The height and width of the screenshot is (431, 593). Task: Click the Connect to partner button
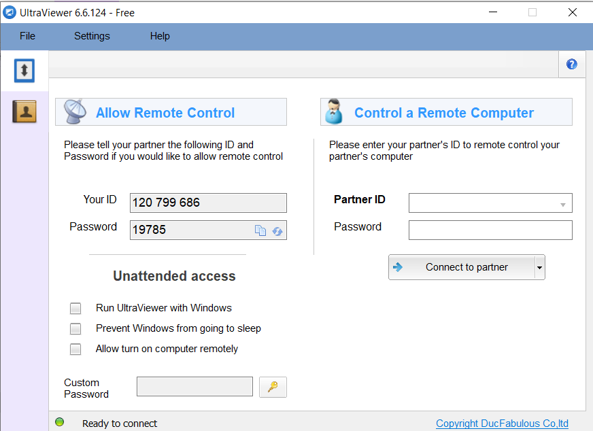coord(462,267)
